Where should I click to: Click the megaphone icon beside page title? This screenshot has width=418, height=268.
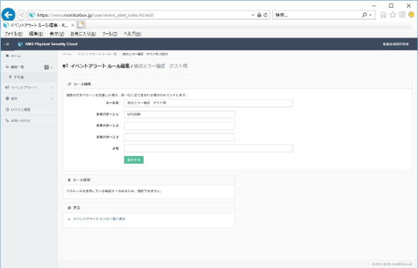(x=65, y=66)
